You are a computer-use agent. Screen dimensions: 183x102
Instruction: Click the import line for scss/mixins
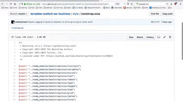48,73
